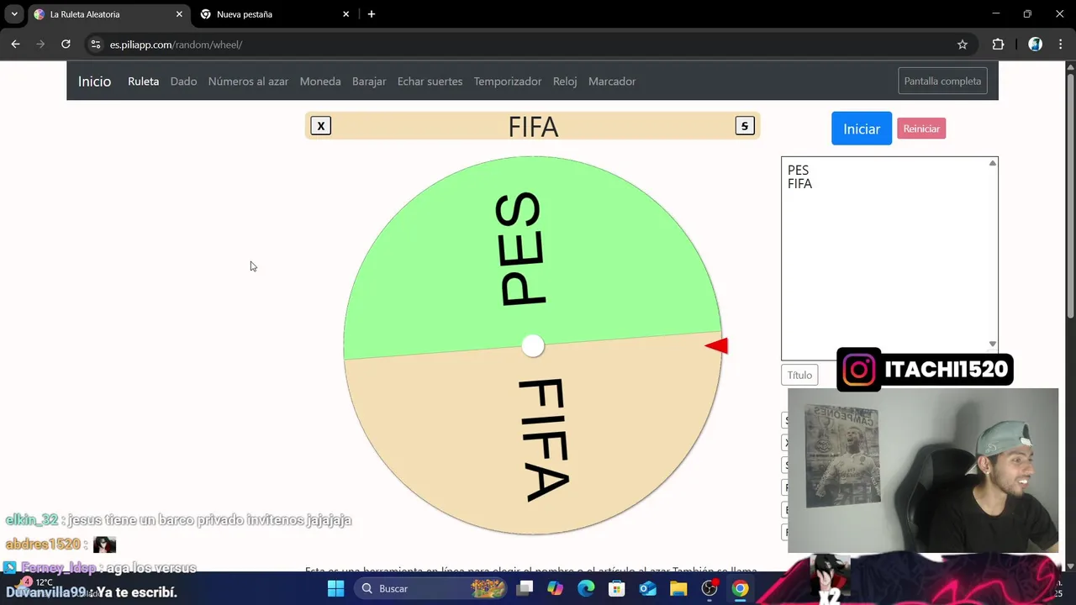Click the FIFA line in entries list
This screenshot has height=605, width=1076.
coord(799,184)
